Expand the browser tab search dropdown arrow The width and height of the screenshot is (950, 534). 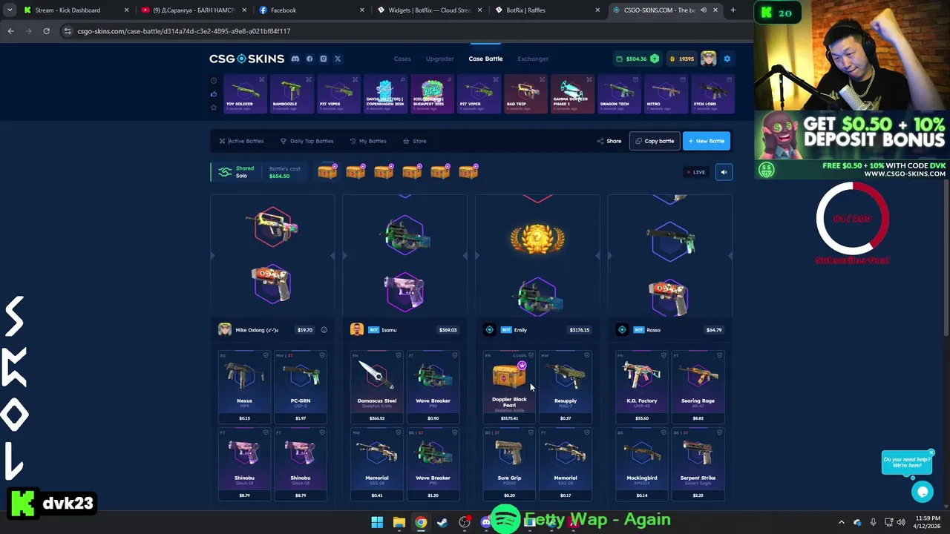point(9,10)
